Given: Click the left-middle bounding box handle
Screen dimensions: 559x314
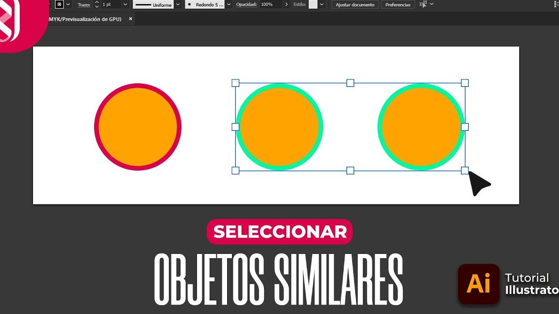Looking at the screenshot, I should click(x=235, y=127).
